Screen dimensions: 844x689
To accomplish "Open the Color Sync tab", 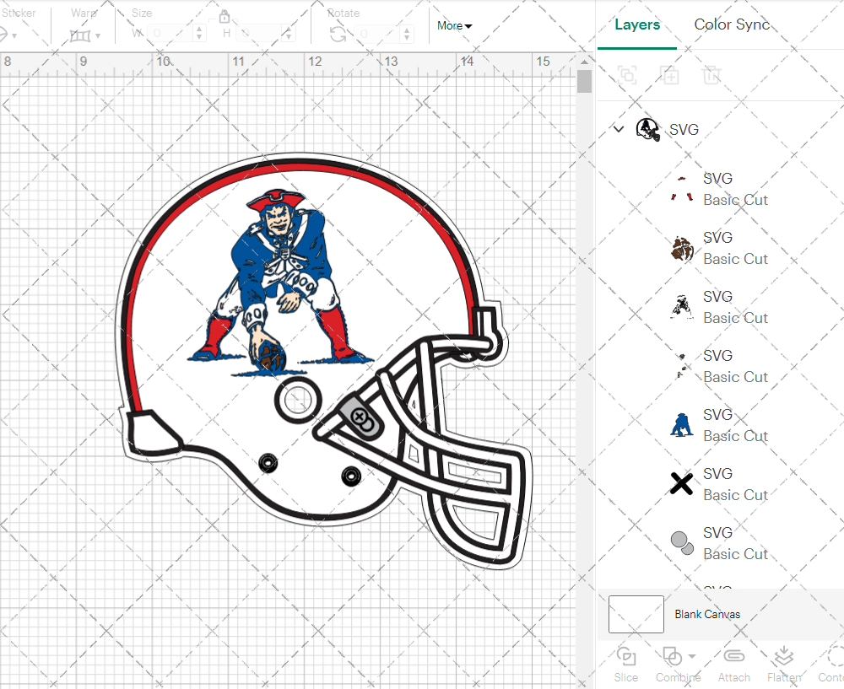I will coord(732,24).
